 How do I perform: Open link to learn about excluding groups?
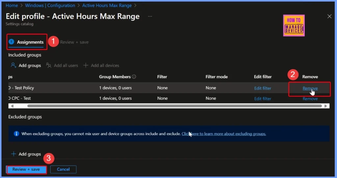[224, 134]
